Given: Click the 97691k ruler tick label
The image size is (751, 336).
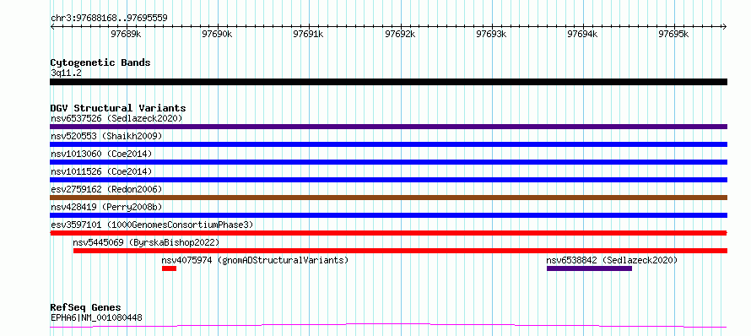Looking at the screenshot, I should 309,34.
